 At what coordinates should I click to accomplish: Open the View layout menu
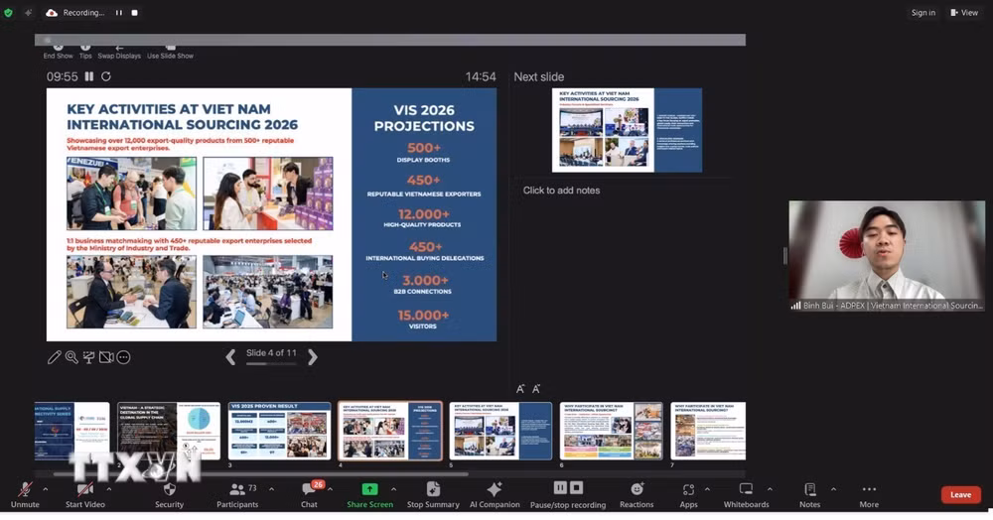tap(964, 13)
